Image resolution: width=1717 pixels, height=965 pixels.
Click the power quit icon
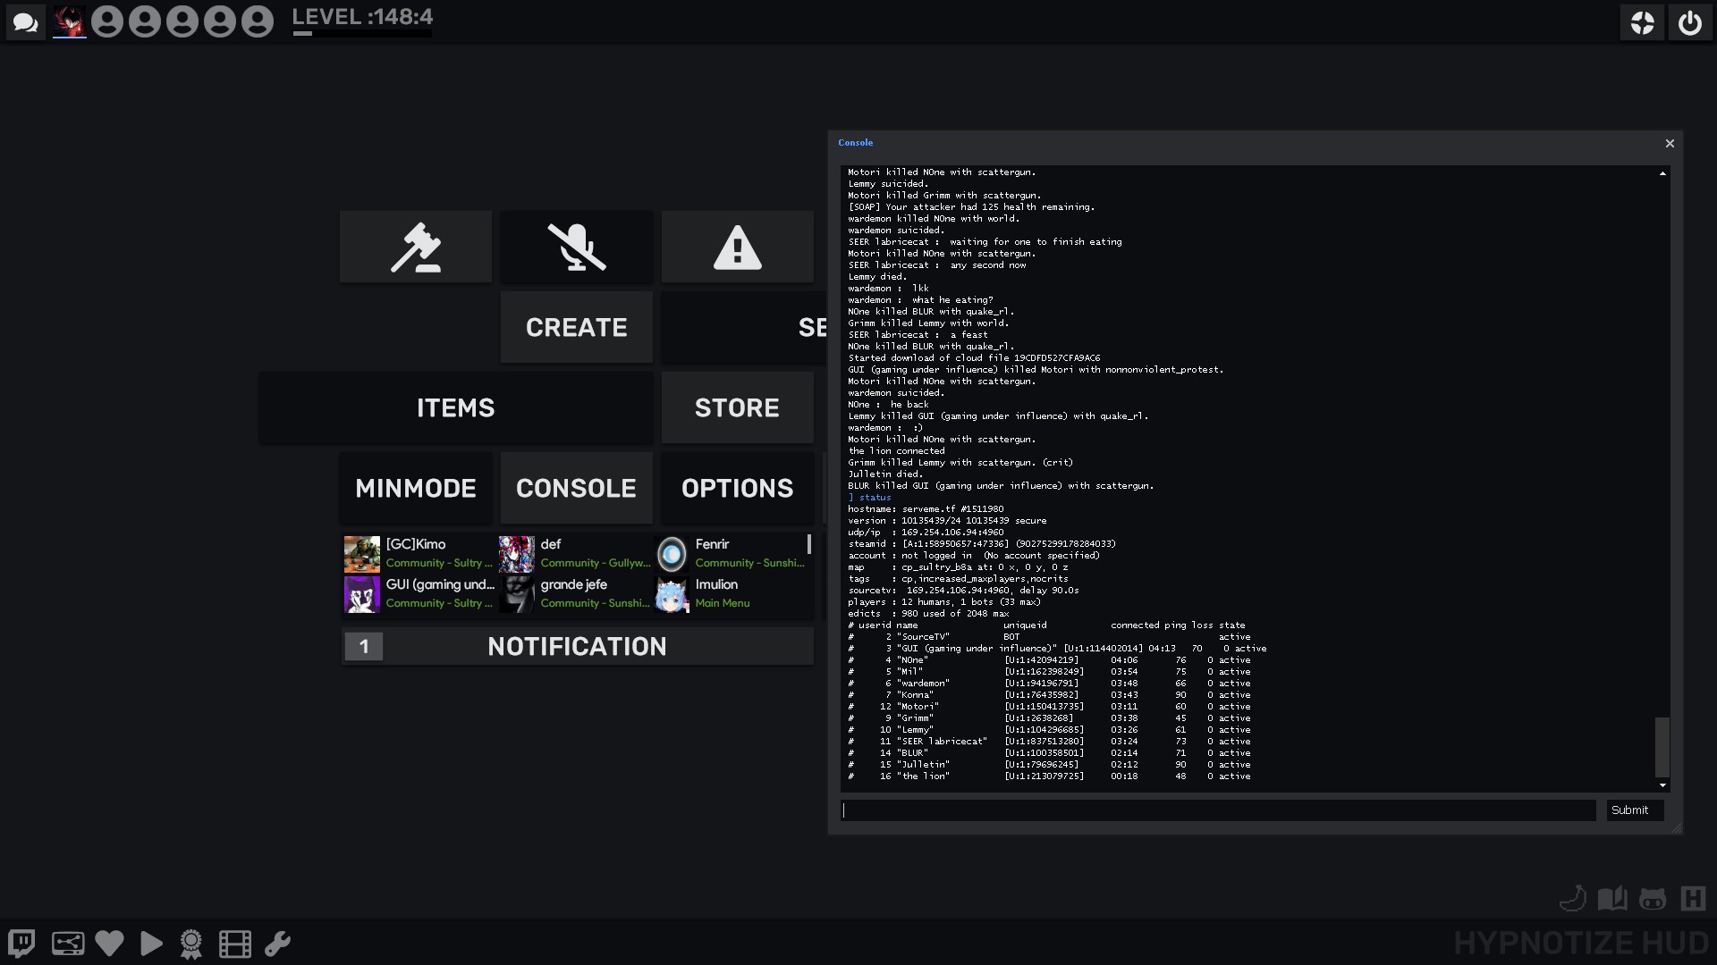pos(1689,23)
